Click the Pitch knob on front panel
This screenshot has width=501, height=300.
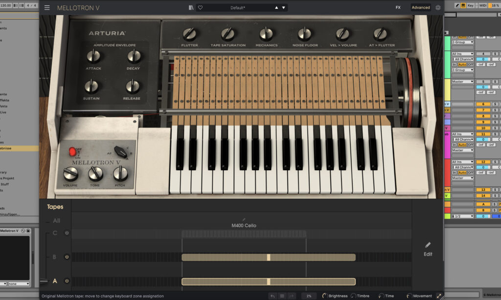point(120,174)
